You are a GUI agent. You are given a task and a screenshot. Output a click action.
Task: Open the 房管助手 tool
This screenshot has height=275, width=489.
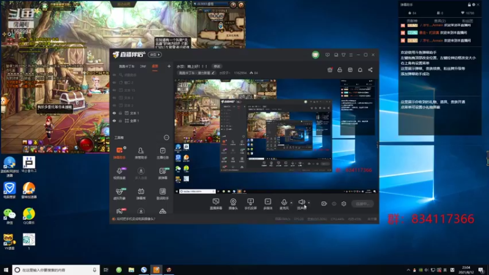click(x=141, y=153)
